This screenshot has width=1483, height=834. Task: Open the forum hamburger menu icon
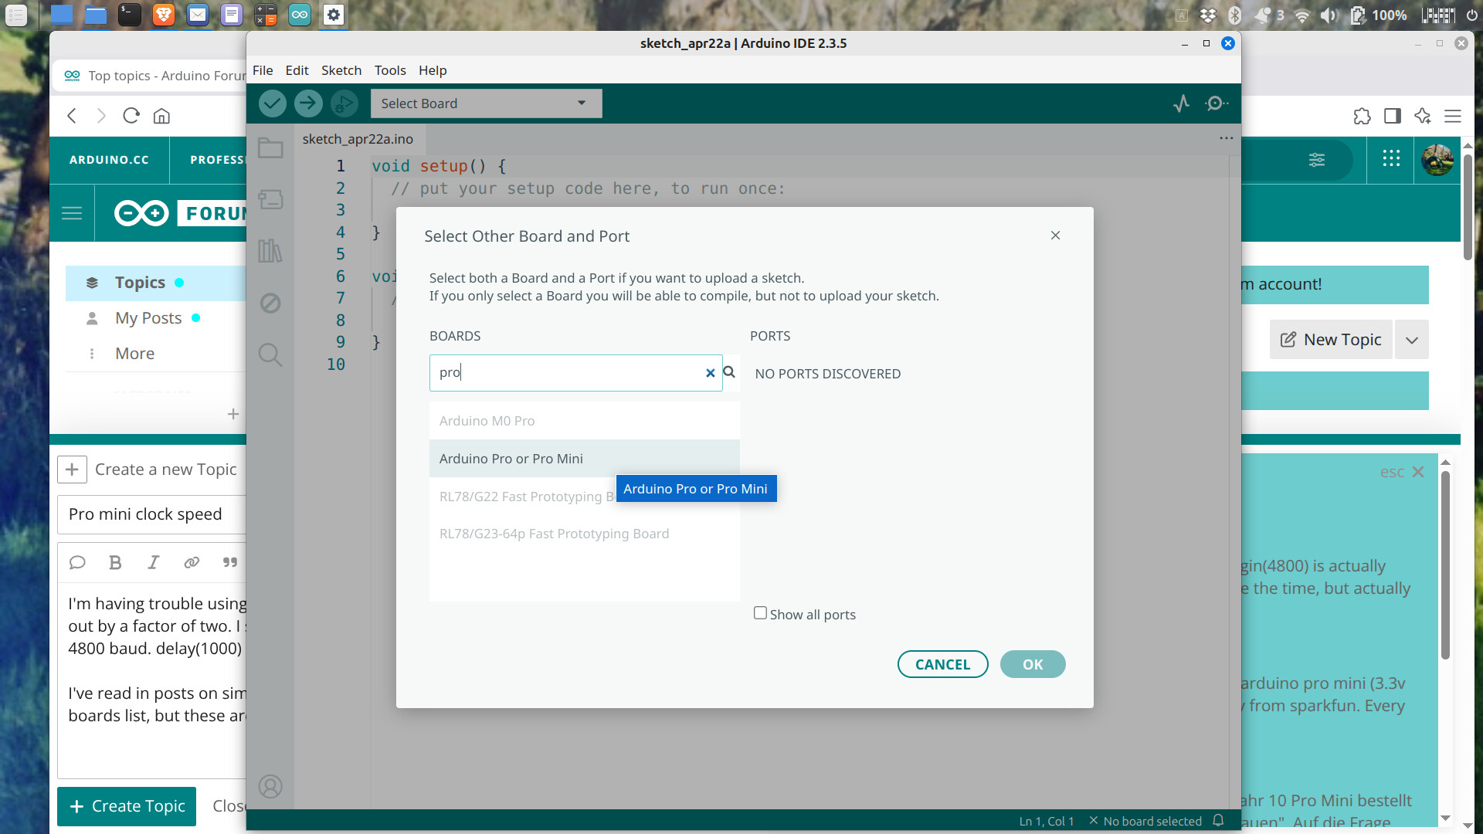[72, 213]
